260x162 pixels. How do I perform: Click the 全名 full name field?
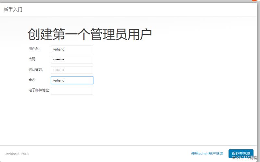point(72,80)
